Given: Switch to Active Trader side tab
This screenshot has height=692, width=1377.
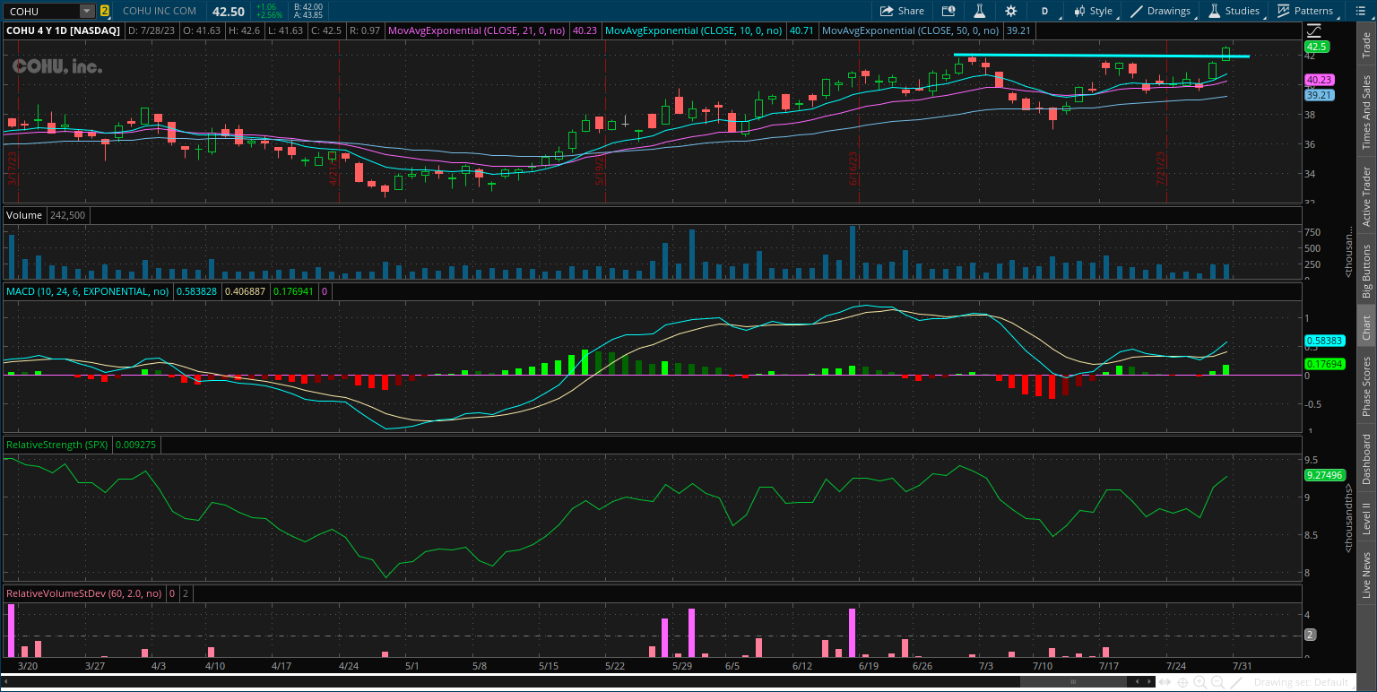Looking at the screenshot, I should [1366, 195].
